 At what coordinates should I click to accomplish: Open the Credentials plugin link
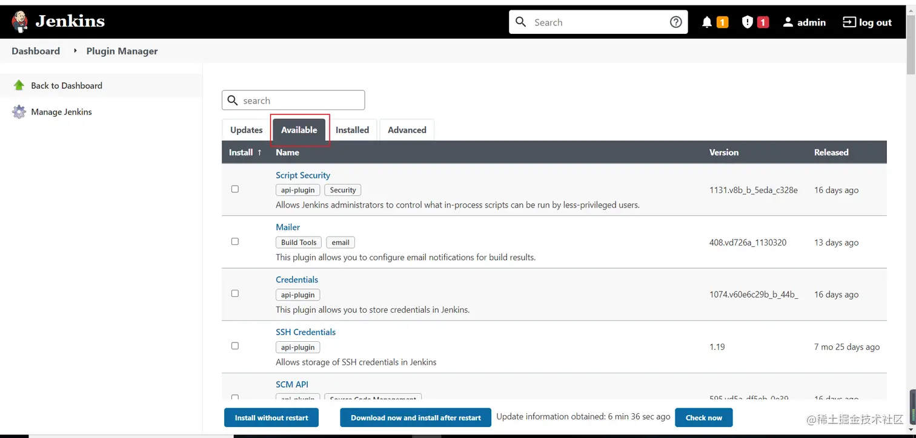(x=297, y=279)
